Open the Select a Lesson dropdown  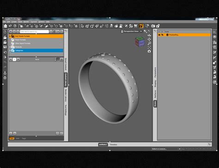click(x=166, y=149)
